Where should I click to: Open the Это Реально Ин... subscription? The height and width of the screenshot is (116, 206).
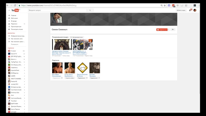pos(16,65)
